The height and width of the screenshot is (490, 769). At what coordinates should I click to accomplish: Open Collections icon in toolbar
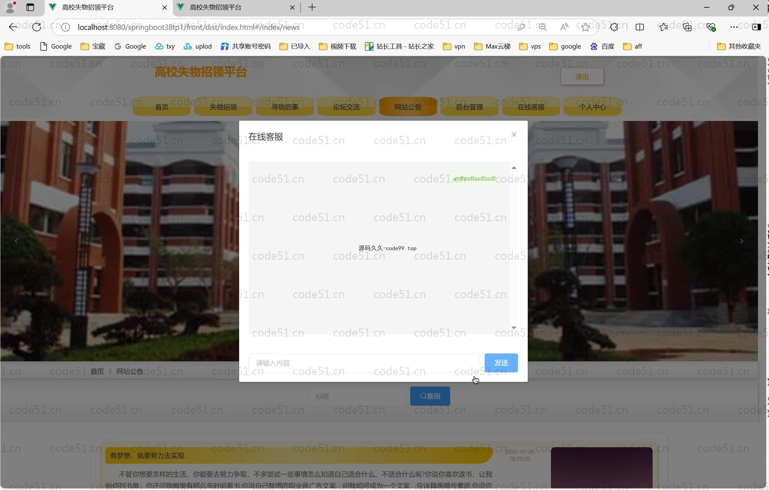coord(687,27)
